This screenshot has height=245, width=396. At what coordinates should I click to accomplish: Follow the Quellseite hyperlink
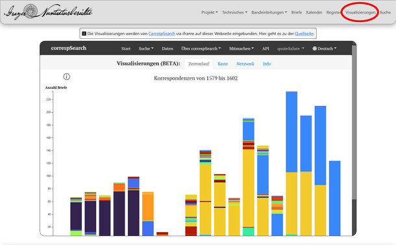[x=304, y=34]
